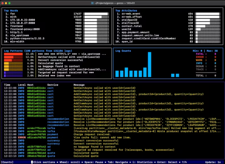Click the kafka 'ProducerStateManager' log message
This screenshot has width=225, height=164.
click(147, 131)
